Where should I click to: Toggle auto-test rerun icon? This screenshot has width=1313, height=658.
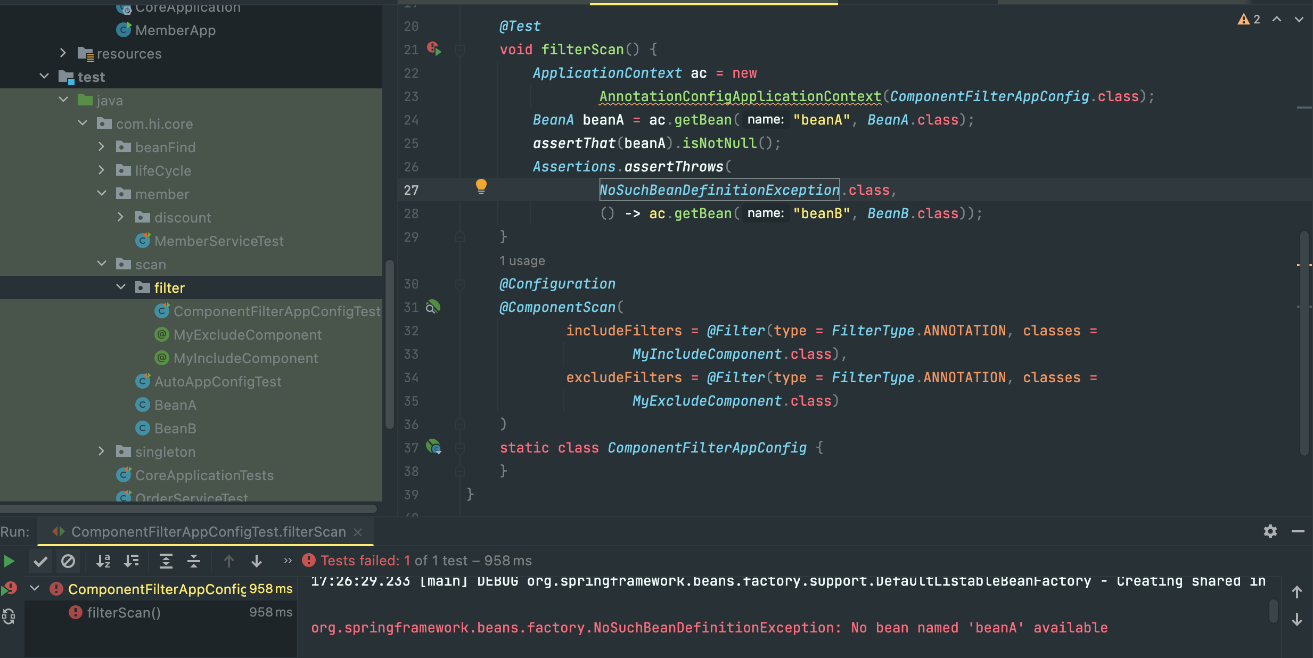(x=9, y=616)
